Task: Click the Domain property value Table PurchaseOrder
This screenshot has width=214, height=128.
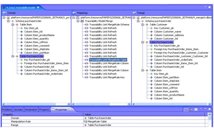Action: click(x=99, y=118)
